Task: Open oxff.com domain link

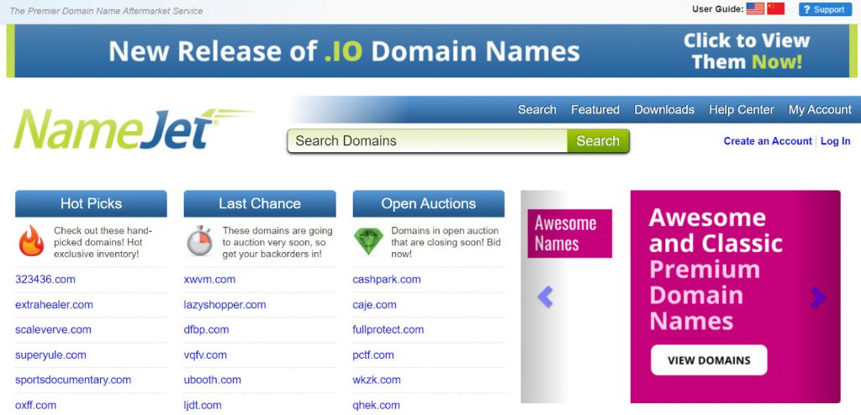Action: click(x=35, y=406)
